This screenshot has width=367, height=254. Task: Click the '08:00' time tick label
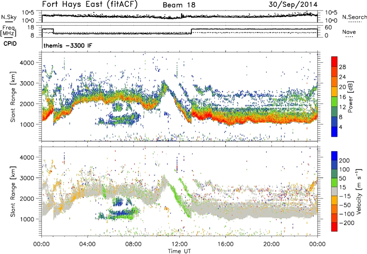click(133, 244)
